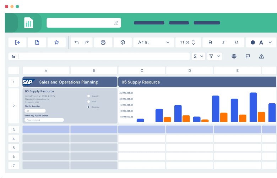277x178 pixels.
Task: Click the globe icon
Action: pos(234,56)
